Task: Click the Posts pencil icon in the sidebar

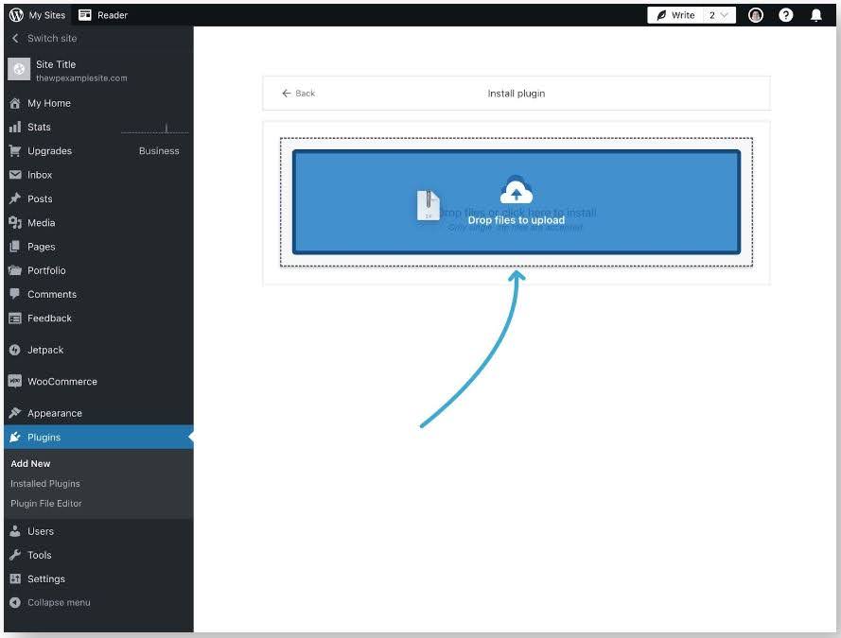Action: click(15, 198)
